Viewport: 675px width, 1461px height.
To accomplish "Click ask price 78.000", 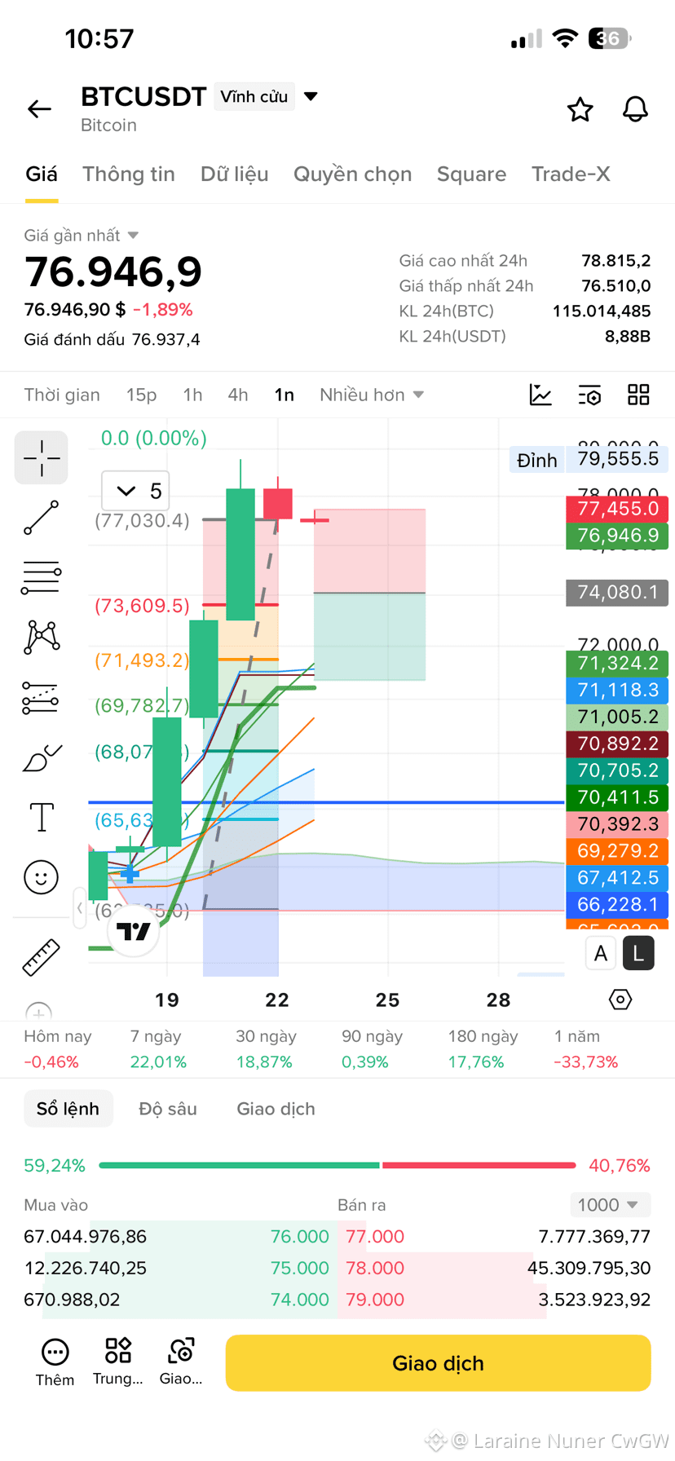I will pos(375,1269).
